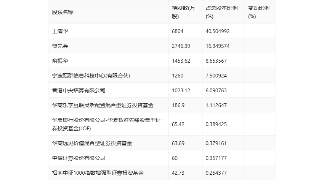Click percentage value 16.349574
Image resolution: width=324 pixels, height=180 pixels.
[218, 46]
